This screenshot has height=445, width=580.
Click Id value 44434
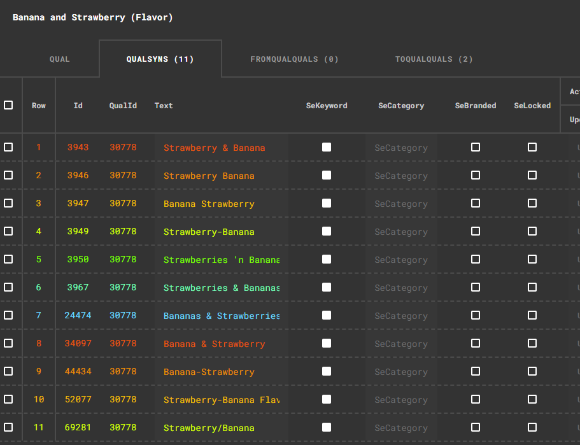click(78, 371)
